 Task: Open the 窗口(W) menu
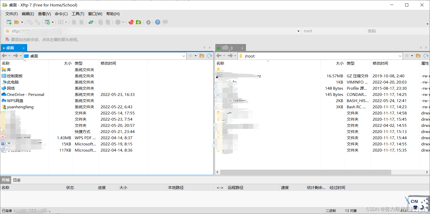click(95, 14)
